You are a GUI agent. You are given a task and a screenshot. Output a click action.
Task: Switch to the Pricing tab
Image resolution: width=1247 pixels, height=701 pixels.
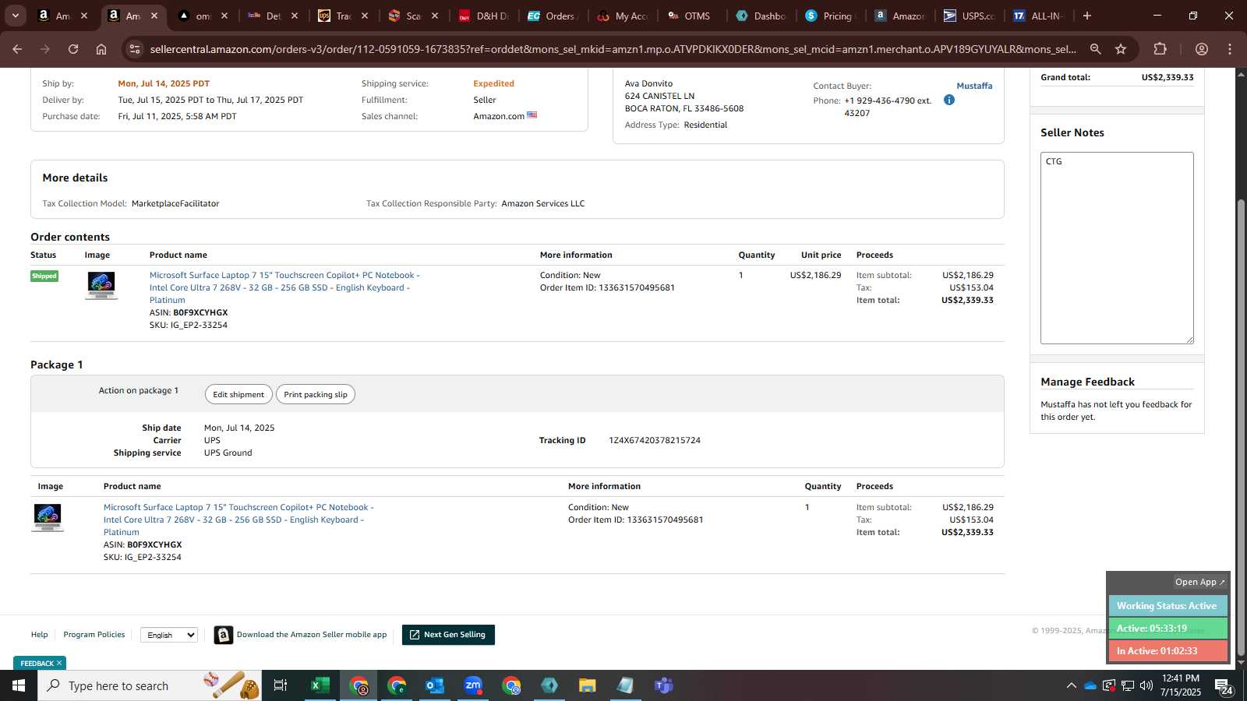pyautogui.click(x=829, y=16)
